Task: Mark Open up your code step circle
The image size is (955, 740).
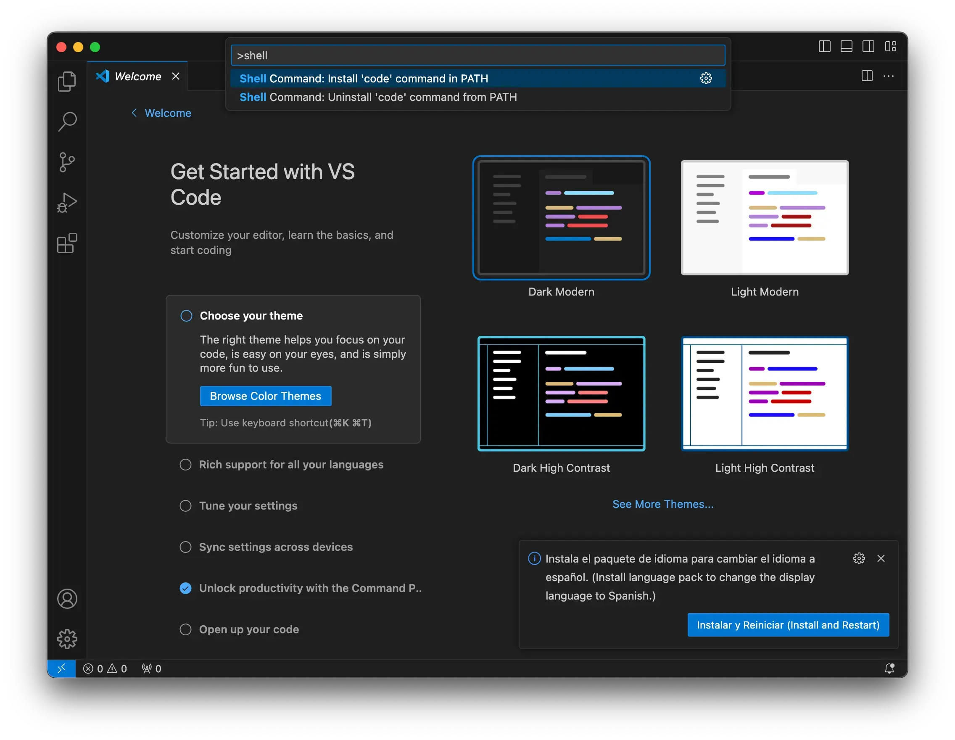Action: coord(185,629)
